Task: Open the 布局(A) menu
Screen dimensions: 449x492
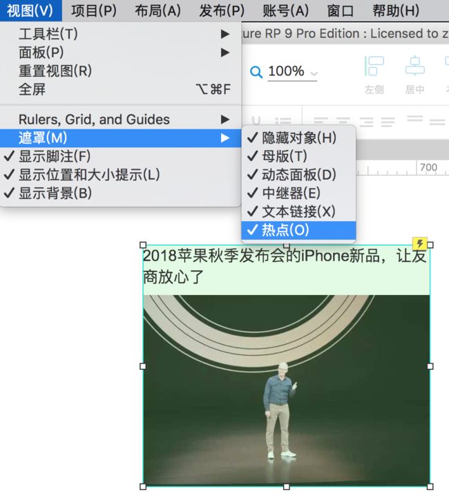Action: (157, 10)
